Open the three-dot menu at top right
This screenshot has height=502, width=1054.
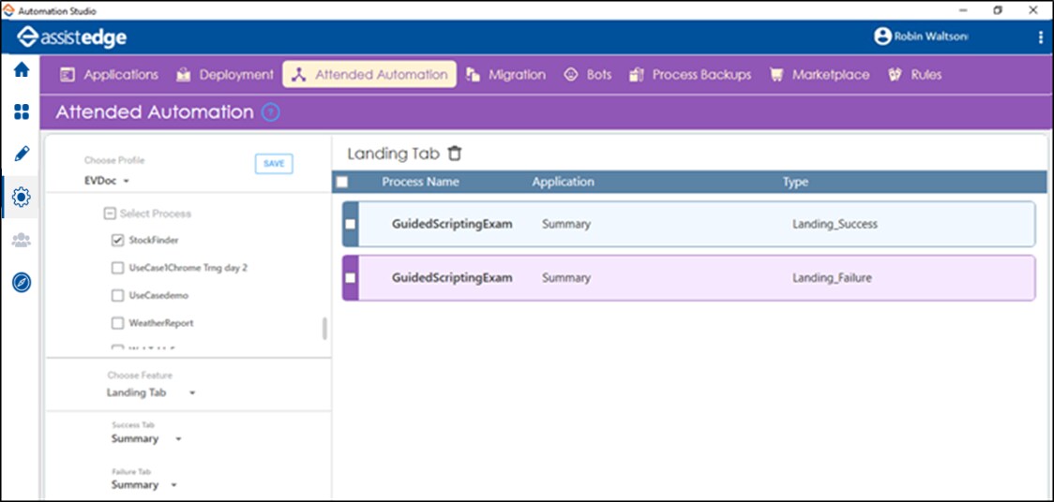tap(1040, 37)
